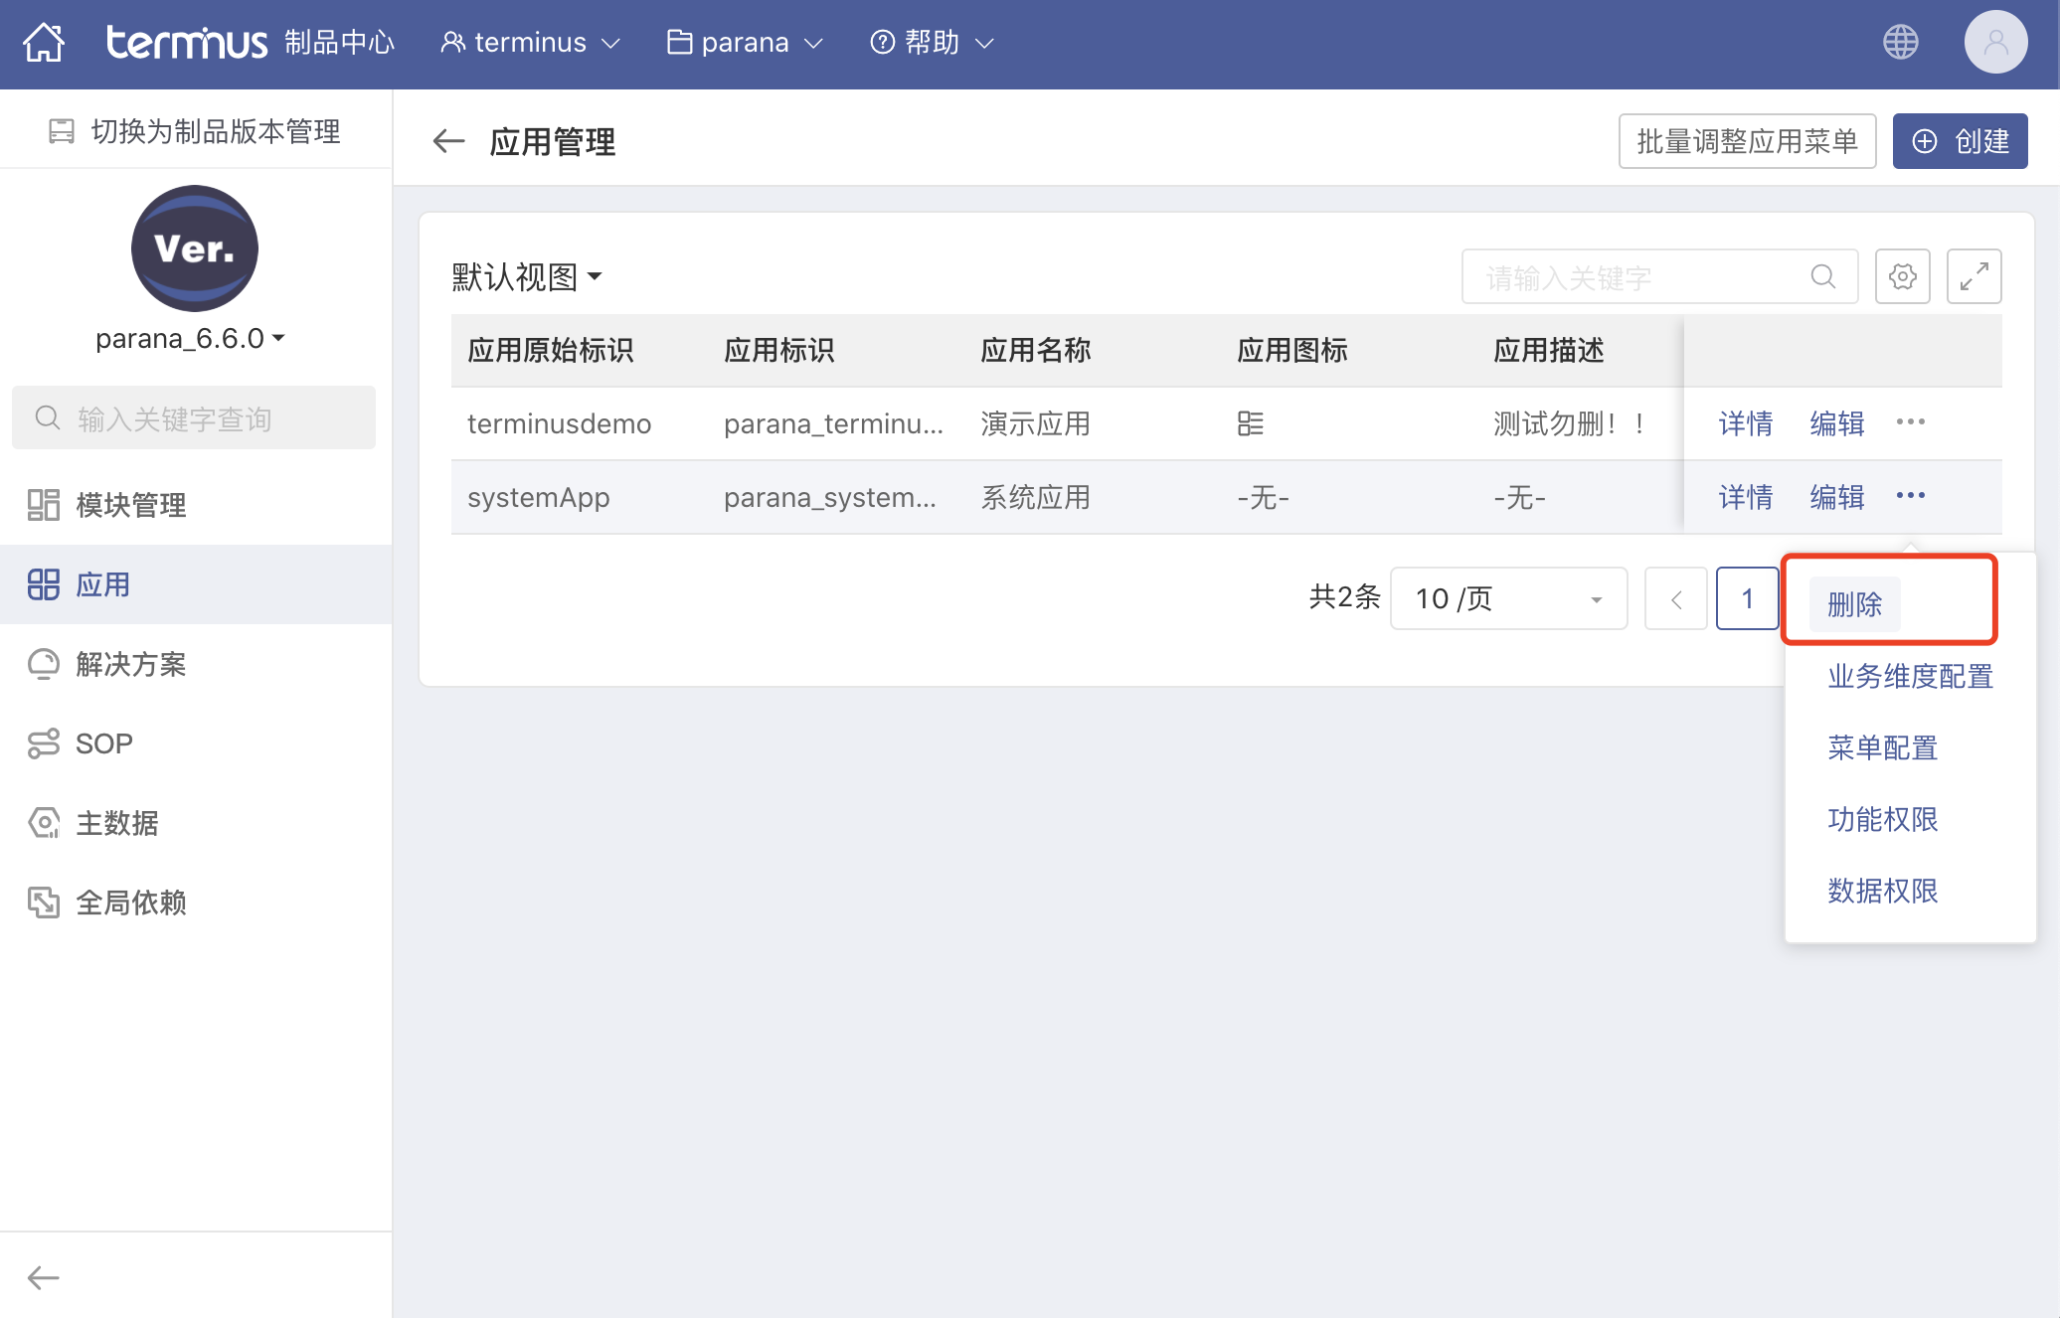Expand the parana project dropdown
This screenshot has height=1318, width=2060.
click(746, 43)
